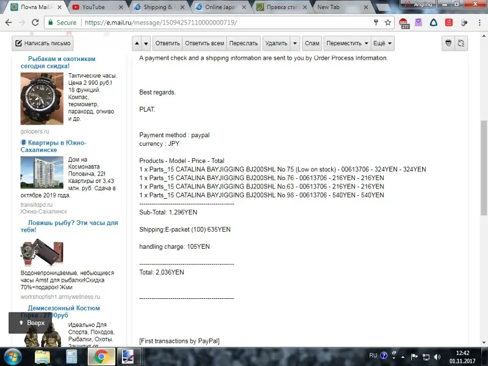
Task: Click Написать письмо to compose email
Action: [x=43, y=43]
